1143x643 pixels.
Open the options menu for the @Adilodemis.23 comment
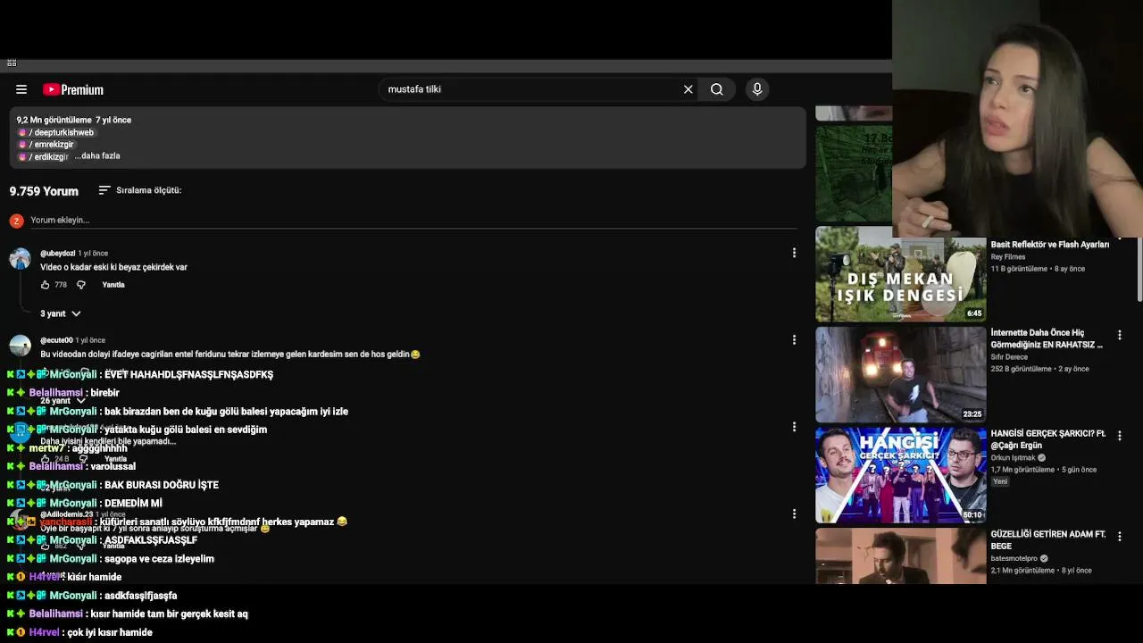794,514
